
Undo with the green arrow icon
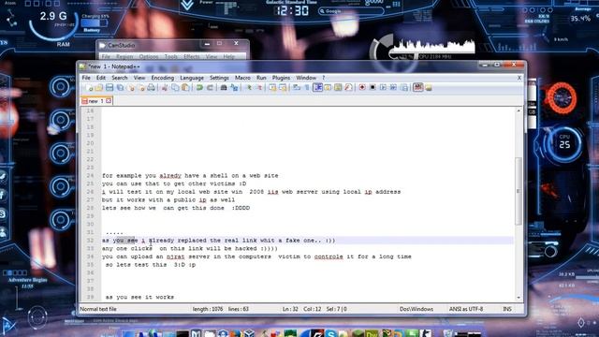[x=199, y=88]
